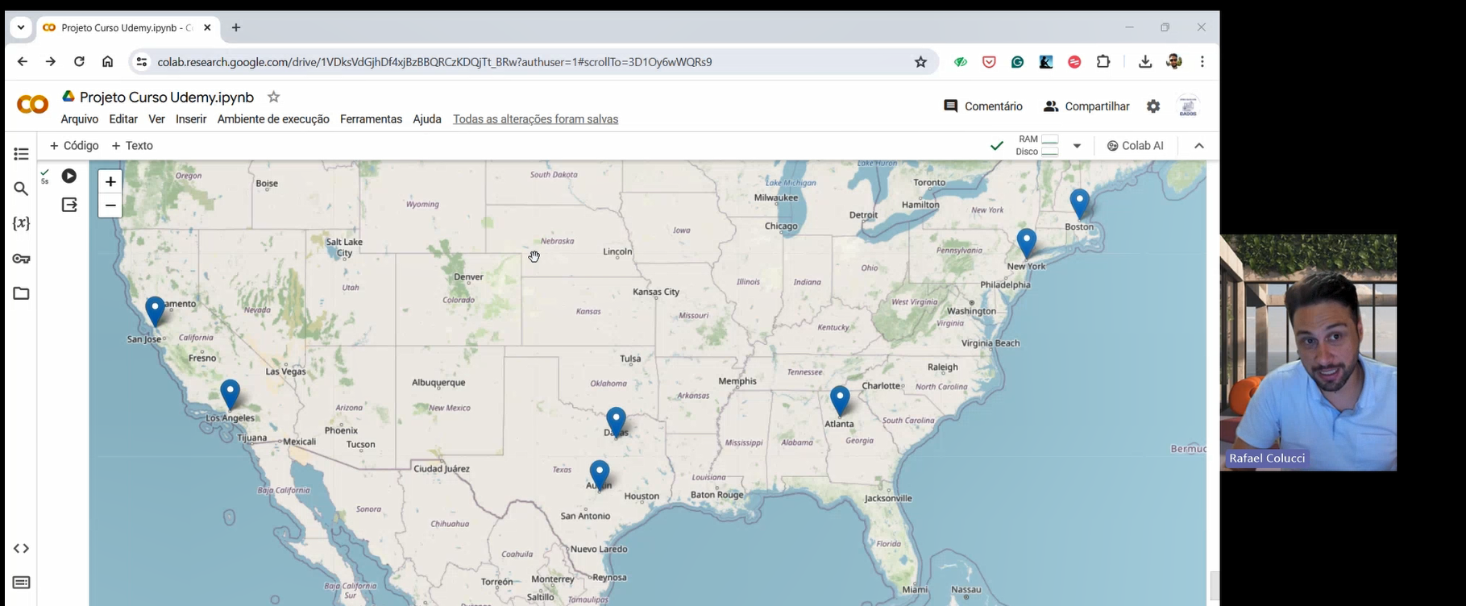This screenshot has width=1466, height=606.
Task: Open the Ambiente de execução menu
Action: pos(273,119)
